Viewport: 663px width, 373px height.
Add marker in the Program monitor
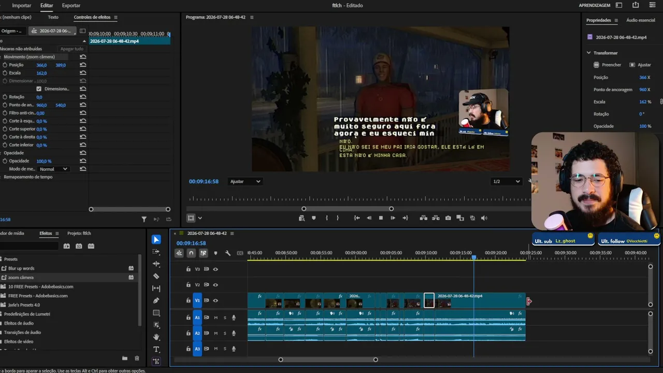[x=314, y=218]
